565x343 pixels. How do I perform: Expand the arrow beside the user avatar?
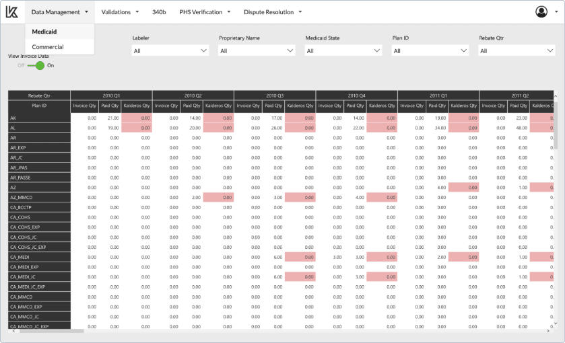click(x=556, y=12)
